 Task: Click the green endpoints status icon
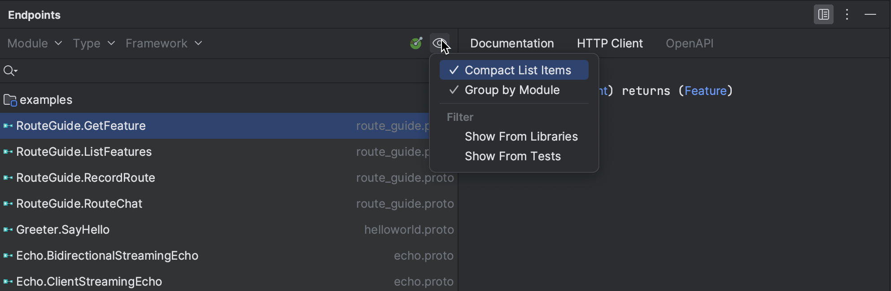[x=416, y=43]
